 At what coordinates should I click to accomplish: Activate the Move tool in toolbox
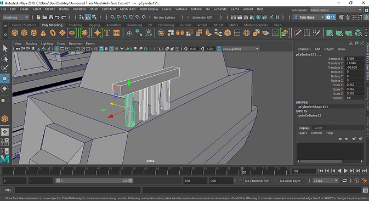point(5,79)
